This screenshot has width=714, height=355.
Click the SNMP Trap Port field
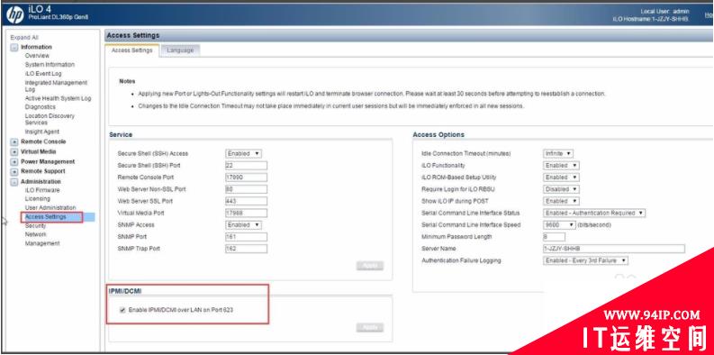coord(247,249)
